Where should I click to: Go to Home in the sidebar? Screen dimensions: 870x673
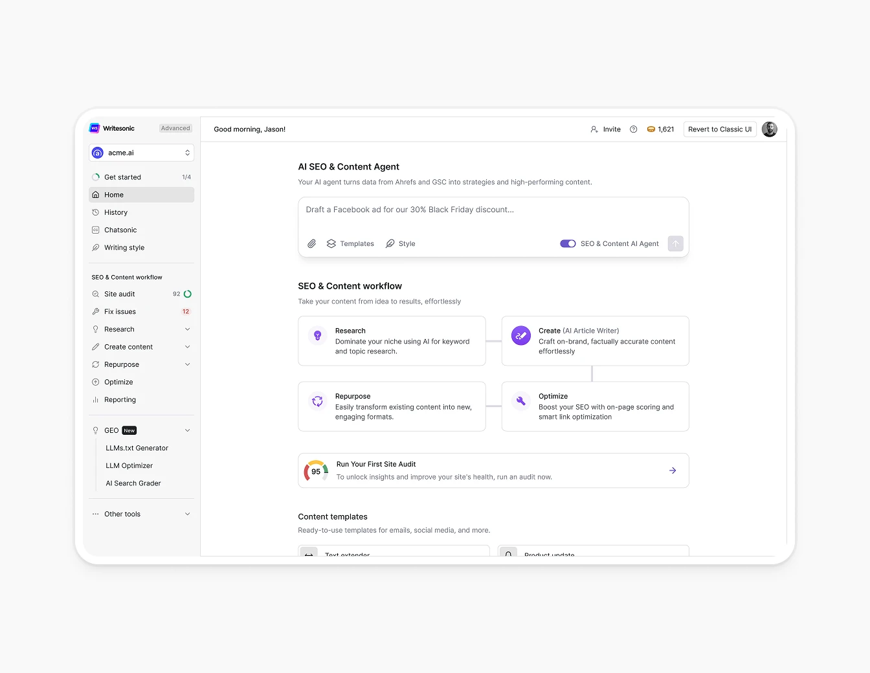tap(113, 195)
